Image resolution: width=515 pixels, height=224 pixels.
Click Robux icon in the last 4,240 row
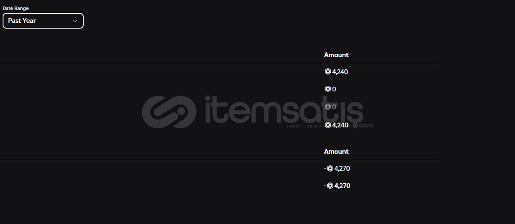pyautogui.click(x=327, y=125)
